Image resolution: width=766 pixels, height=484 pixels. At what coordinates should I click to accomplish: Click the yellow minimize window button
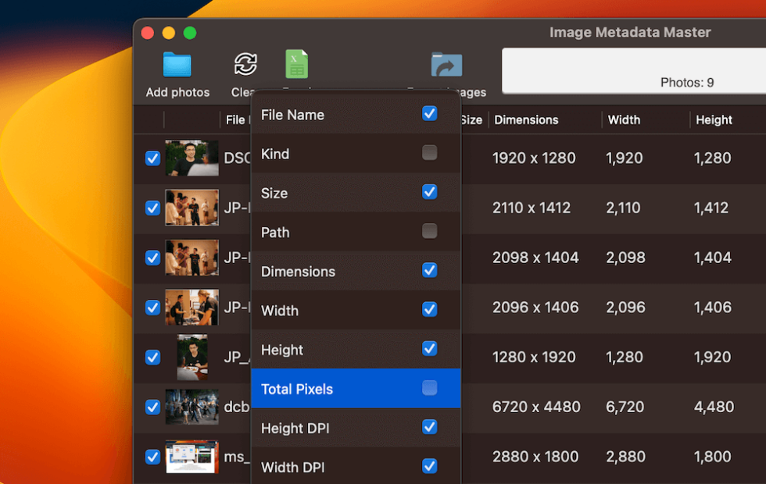169,33
